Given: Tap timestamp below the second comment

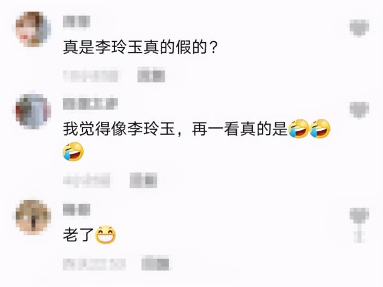Looking at the screenshot, I should [x=86, y=180].
